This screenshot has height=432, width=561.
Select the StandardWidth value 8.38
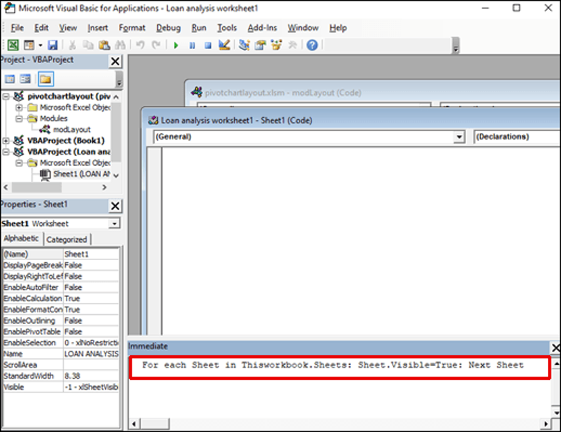pos(91,376)
